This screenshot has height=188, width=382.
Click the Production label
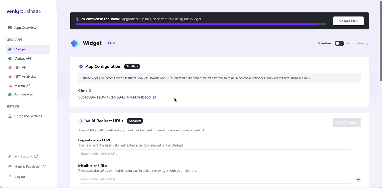[x=355, y=43]
